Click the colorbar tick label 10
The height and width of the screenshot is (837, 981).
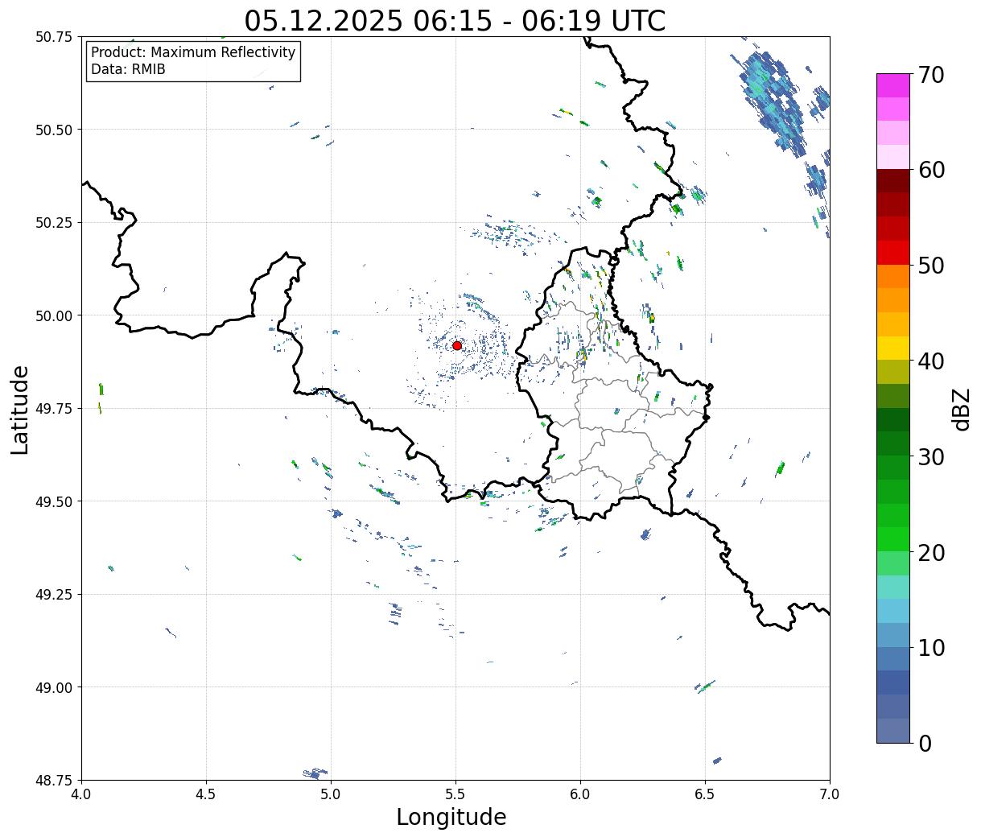(x=931, y=647)
